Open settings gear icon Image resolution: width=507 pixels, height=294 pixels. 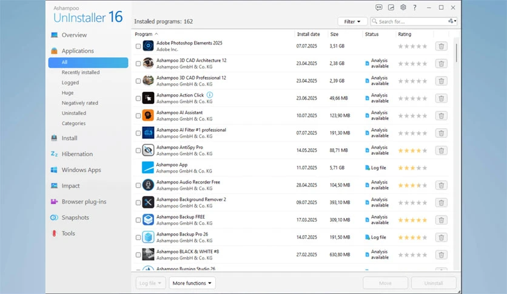point(403,7)
